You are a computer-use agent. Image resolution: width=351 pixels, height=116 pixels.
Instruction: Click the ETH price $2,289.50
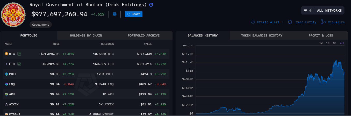pos(51,64)
